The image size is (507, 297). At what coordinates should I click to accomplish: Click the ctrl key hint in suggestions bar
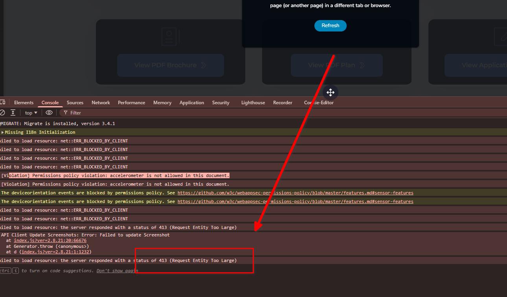(5, 271)
